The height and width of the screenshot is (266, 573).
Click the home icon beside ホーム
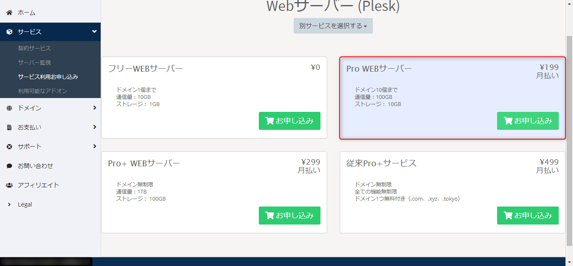click(x=9, y=13)
